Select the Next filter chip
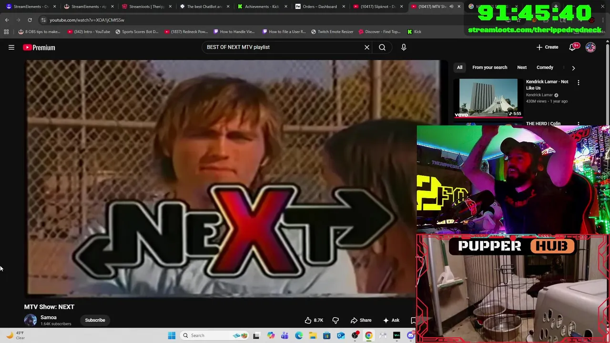 [522, 68]
